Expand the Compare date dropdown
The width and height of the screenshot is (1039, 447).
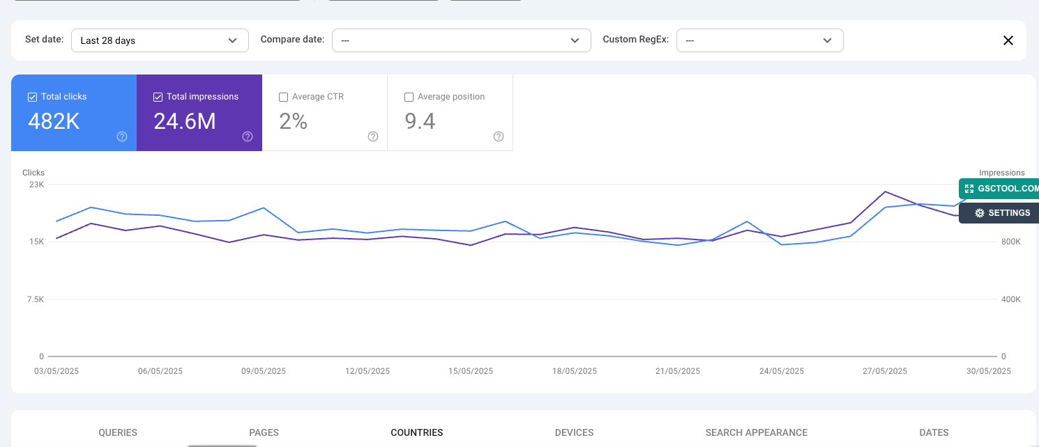[x=461, y=40]
